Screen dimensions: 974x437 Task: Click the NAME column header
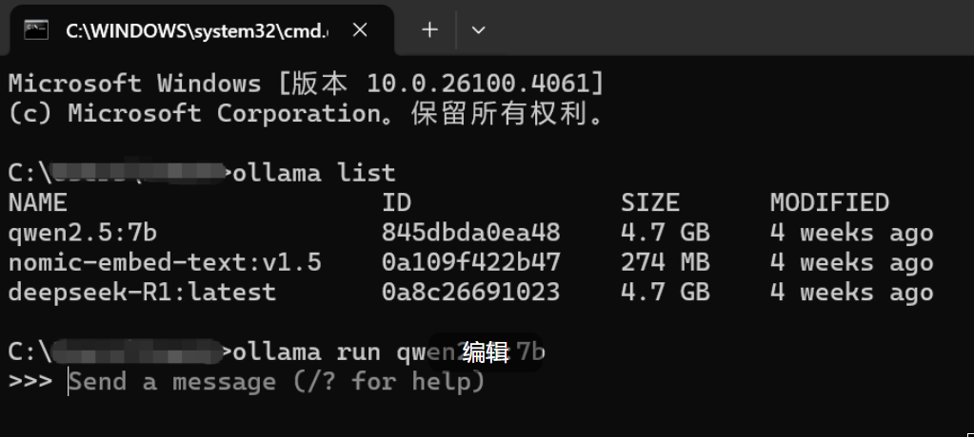point(38,203)
